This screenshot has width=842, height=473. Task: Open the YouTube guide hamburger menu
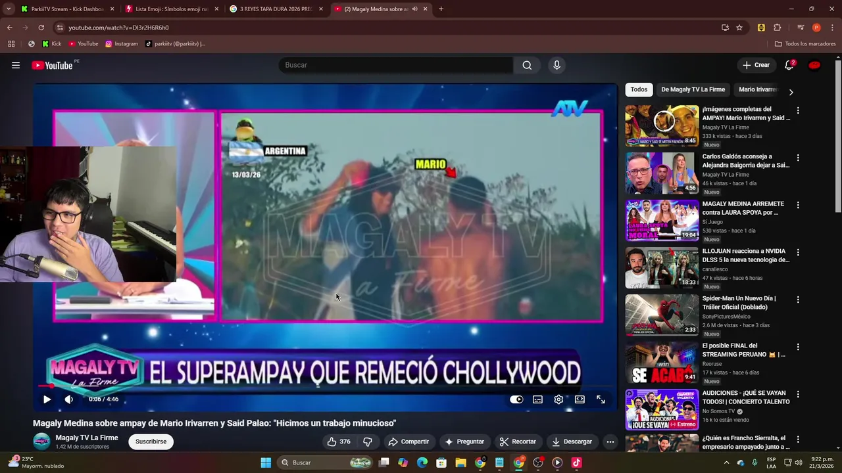[x=16, y=65]
